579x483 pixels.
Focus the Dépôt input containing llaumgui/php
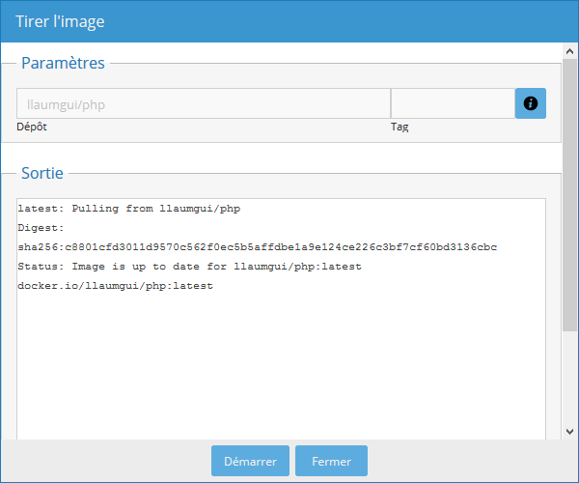(x=203, y=103)
